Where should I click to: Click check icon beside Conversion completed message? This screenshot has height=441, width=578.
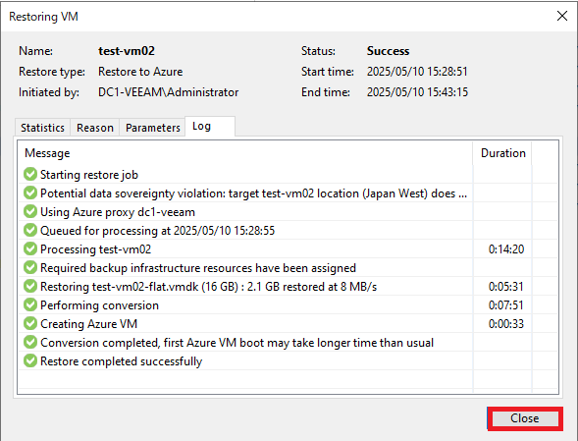[30, 342]
